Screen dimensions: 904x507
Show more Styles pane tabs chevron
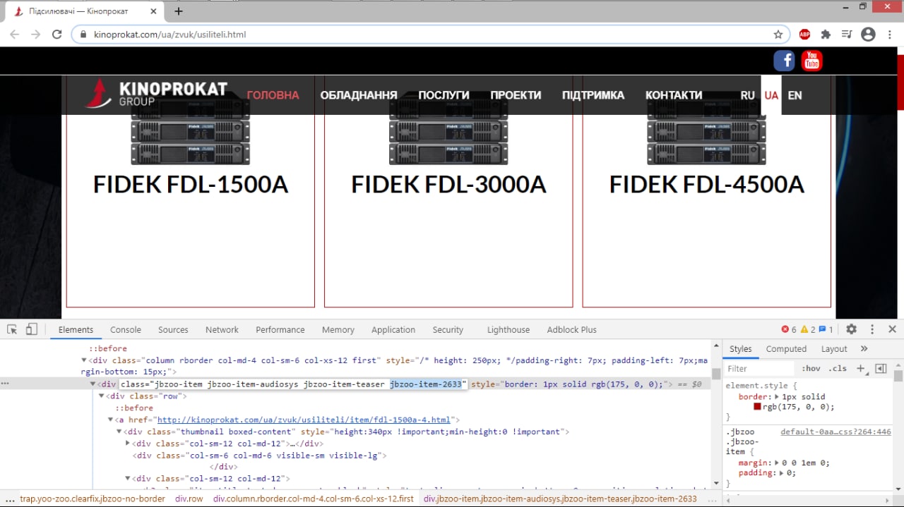tap(864, 348)
